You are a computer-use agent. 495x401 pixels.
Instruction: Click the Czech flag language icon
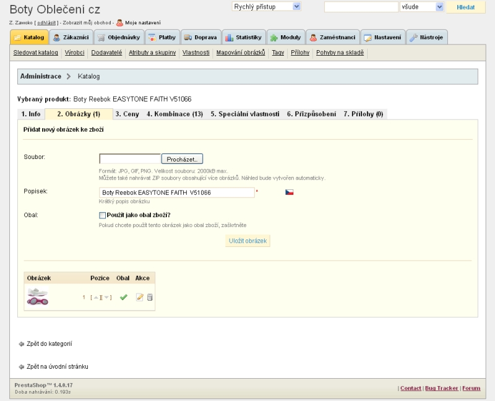(289, 192)
